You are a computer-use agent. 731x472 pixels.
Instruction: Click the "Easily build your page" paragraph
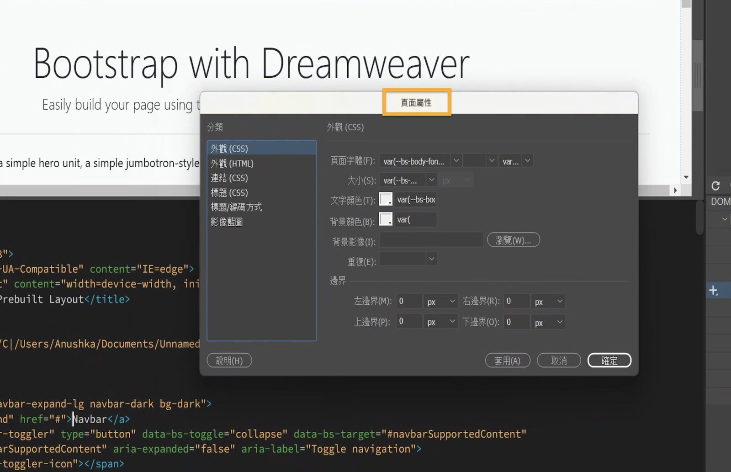121,105
